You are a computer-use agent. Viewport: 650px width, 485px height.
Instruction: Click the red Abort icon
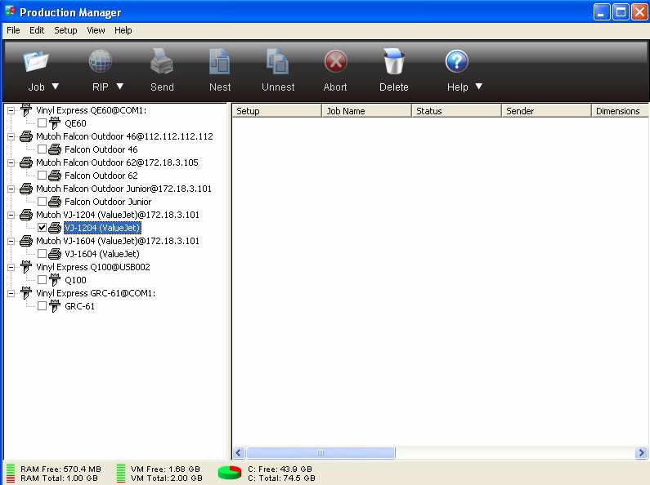pyautogui.click(x=335, y=62)
